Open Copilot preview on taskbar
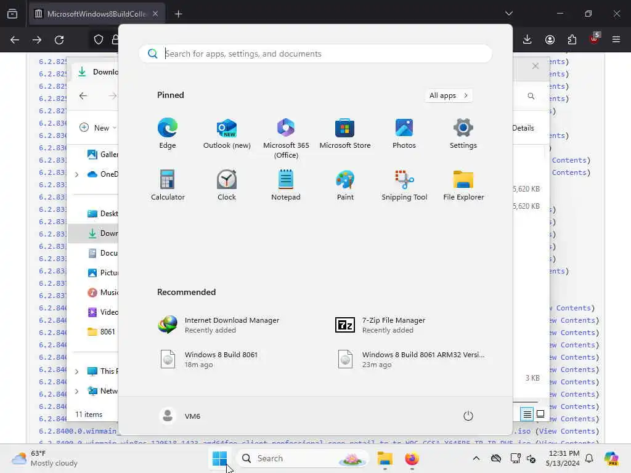 click(611, 458)
